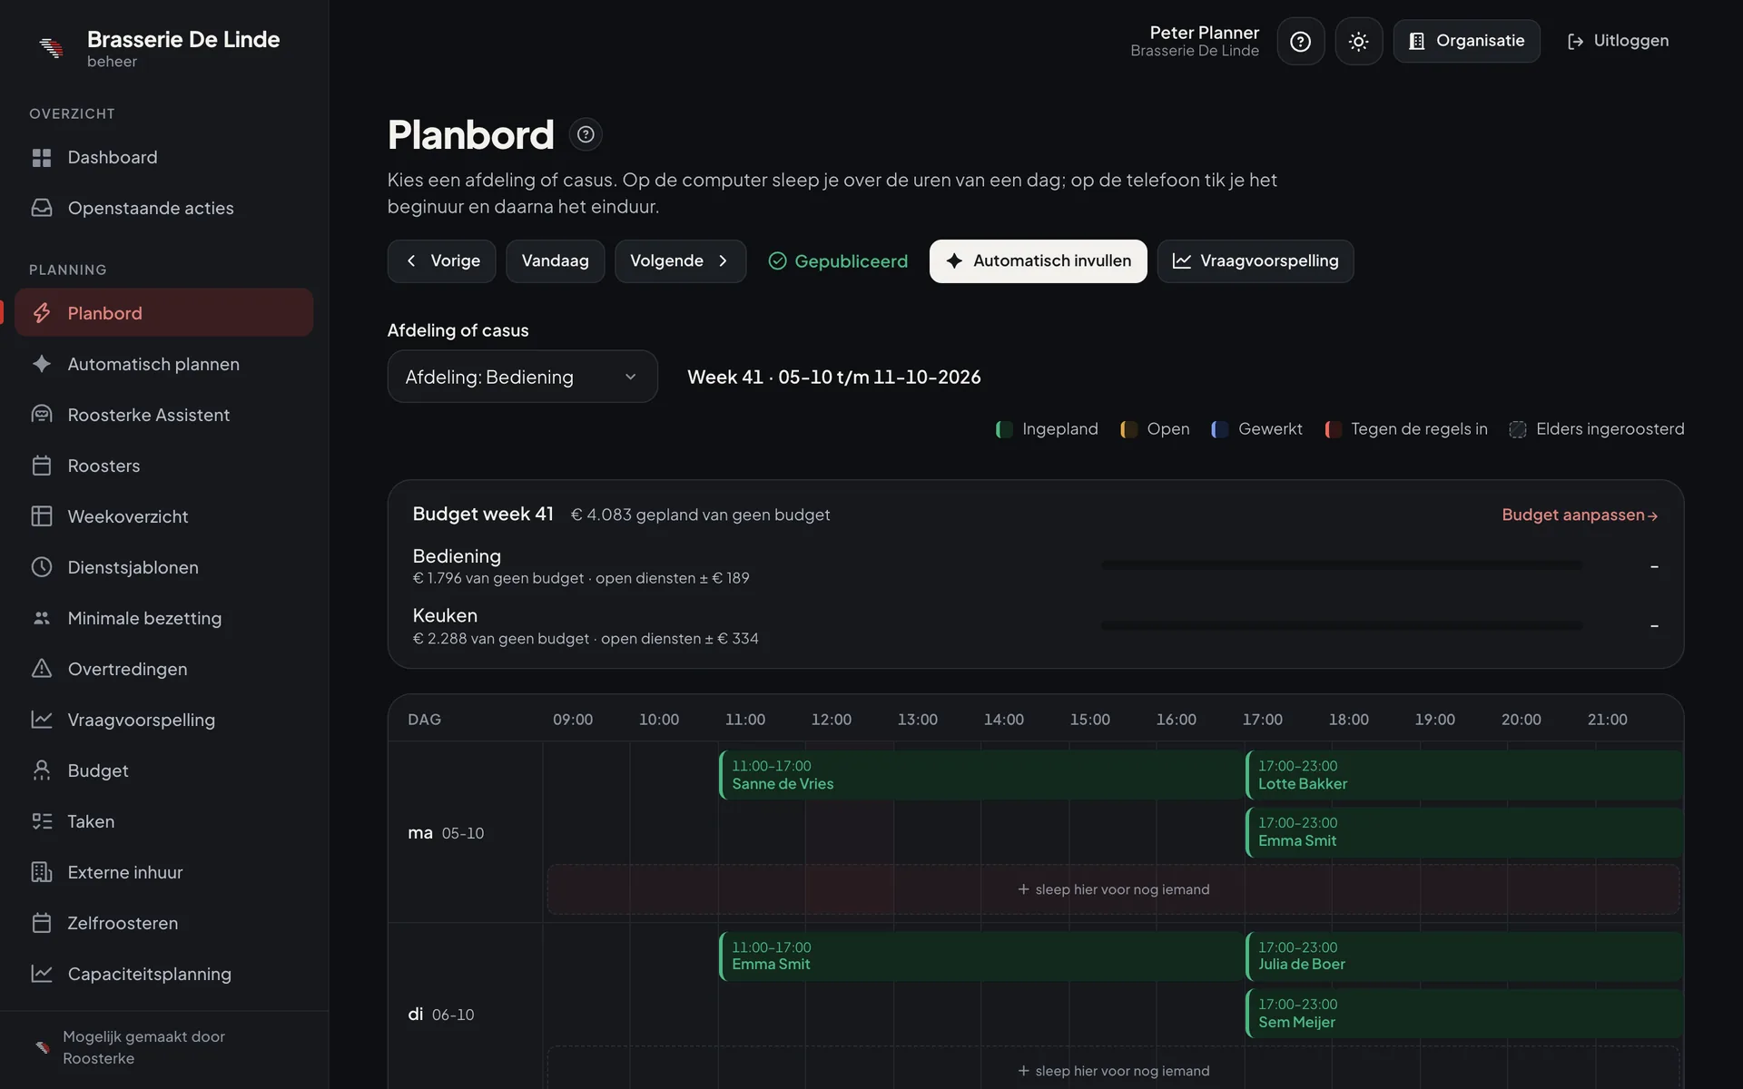Go to previous week with Vorige

click(441, 261)
